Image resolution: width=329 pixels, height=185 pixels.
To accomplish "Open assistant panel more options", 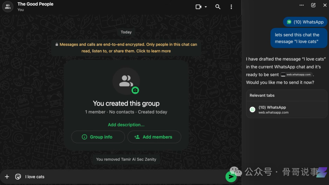I will 302,5.
